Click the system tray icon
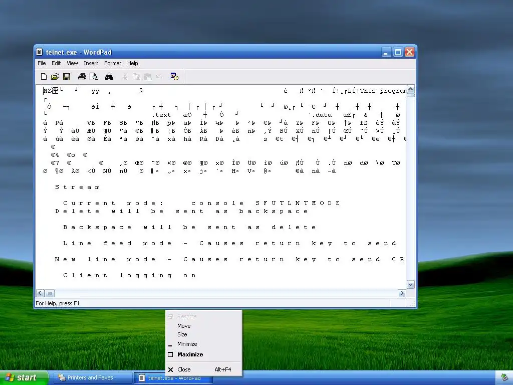 pyautogui.click(x=505, y=378)
